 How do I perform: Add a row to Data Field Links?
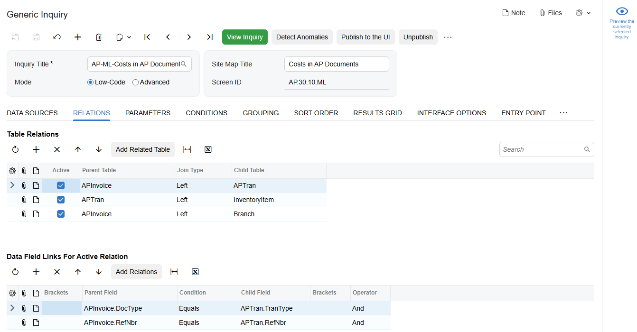[36, 272]
